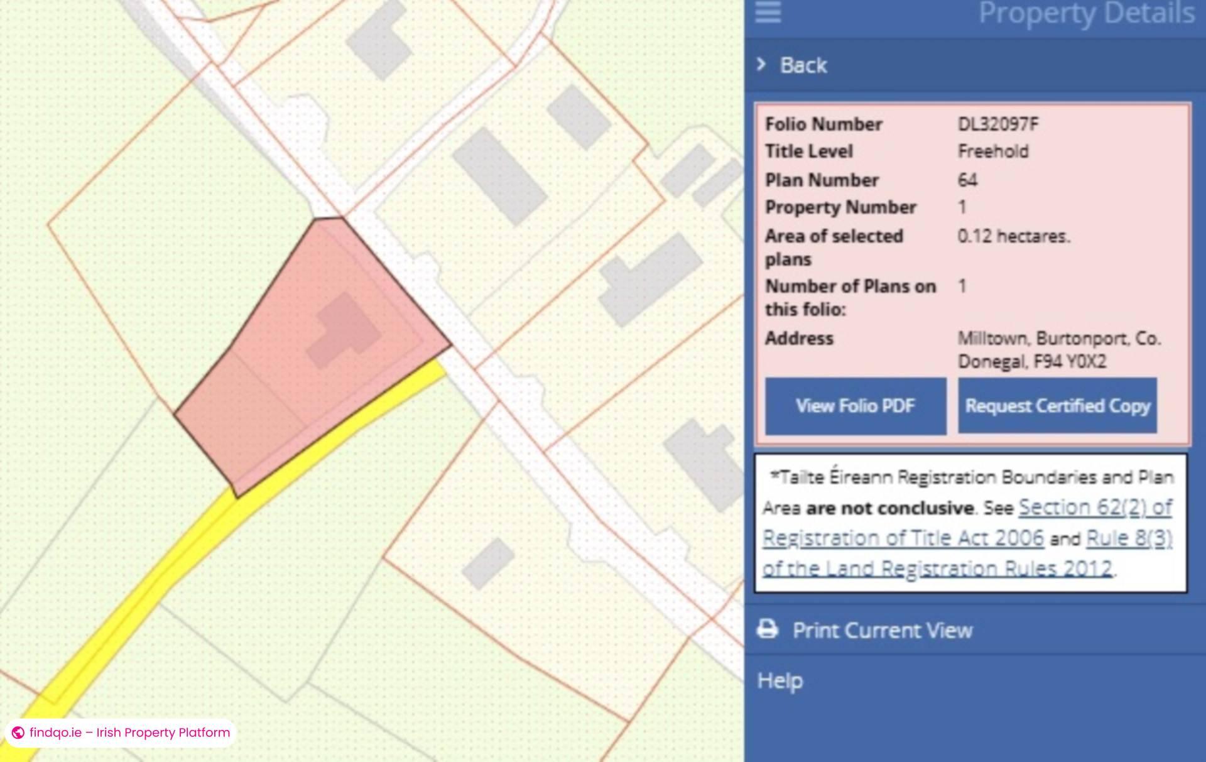The image size is (1206, 762).
Task: Click the findqo.ie Irish Property Platform badge
Action: tap(129, 732)
